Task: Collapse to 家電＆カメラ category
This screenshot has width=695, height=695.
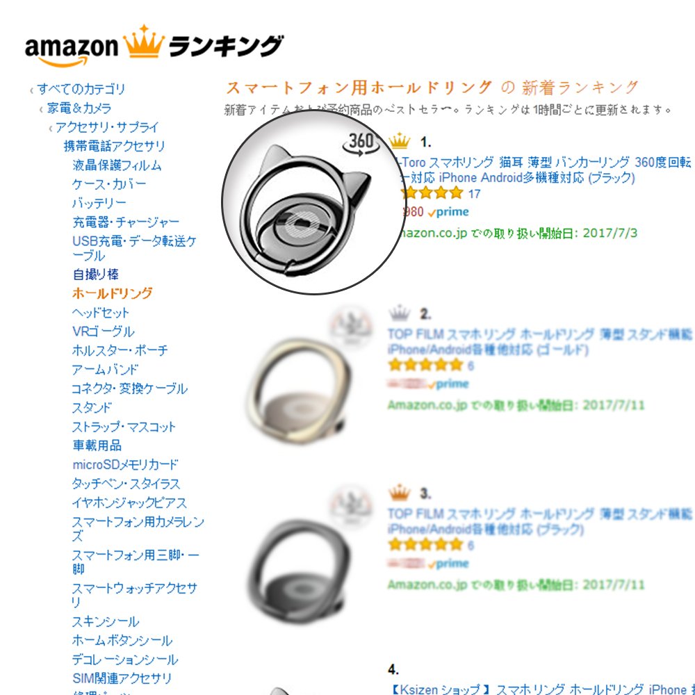Action: [79, 108]
